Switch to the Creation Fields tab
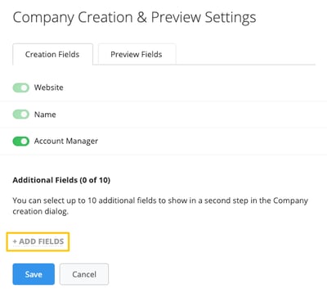This screenshot has width=327, height=297. (x=52, y=54)
